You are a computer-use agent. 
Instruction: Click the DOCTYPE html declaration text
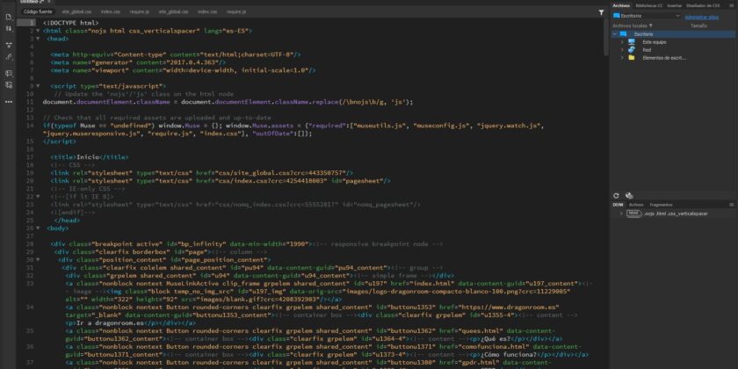click(x=70, y=23)
